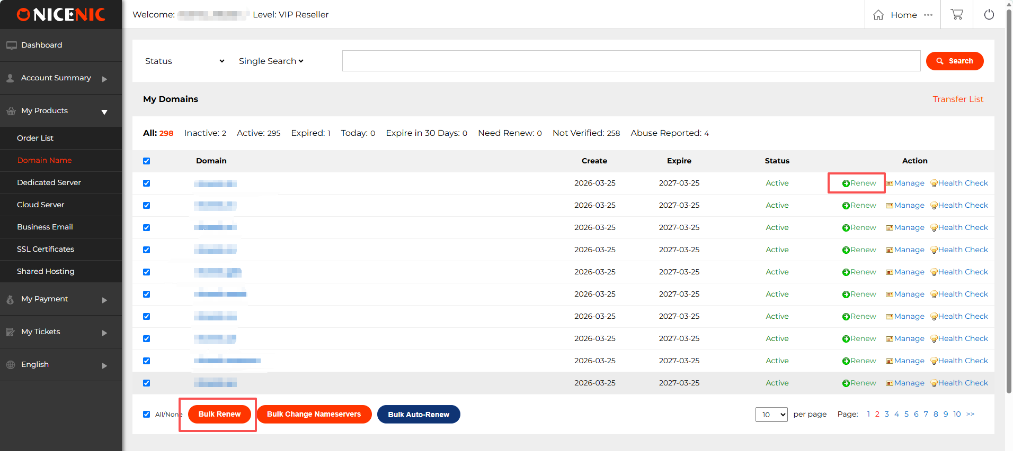Click the My Payment money bag icon
Screen dimensions: 1013x451
pos(10,299)
